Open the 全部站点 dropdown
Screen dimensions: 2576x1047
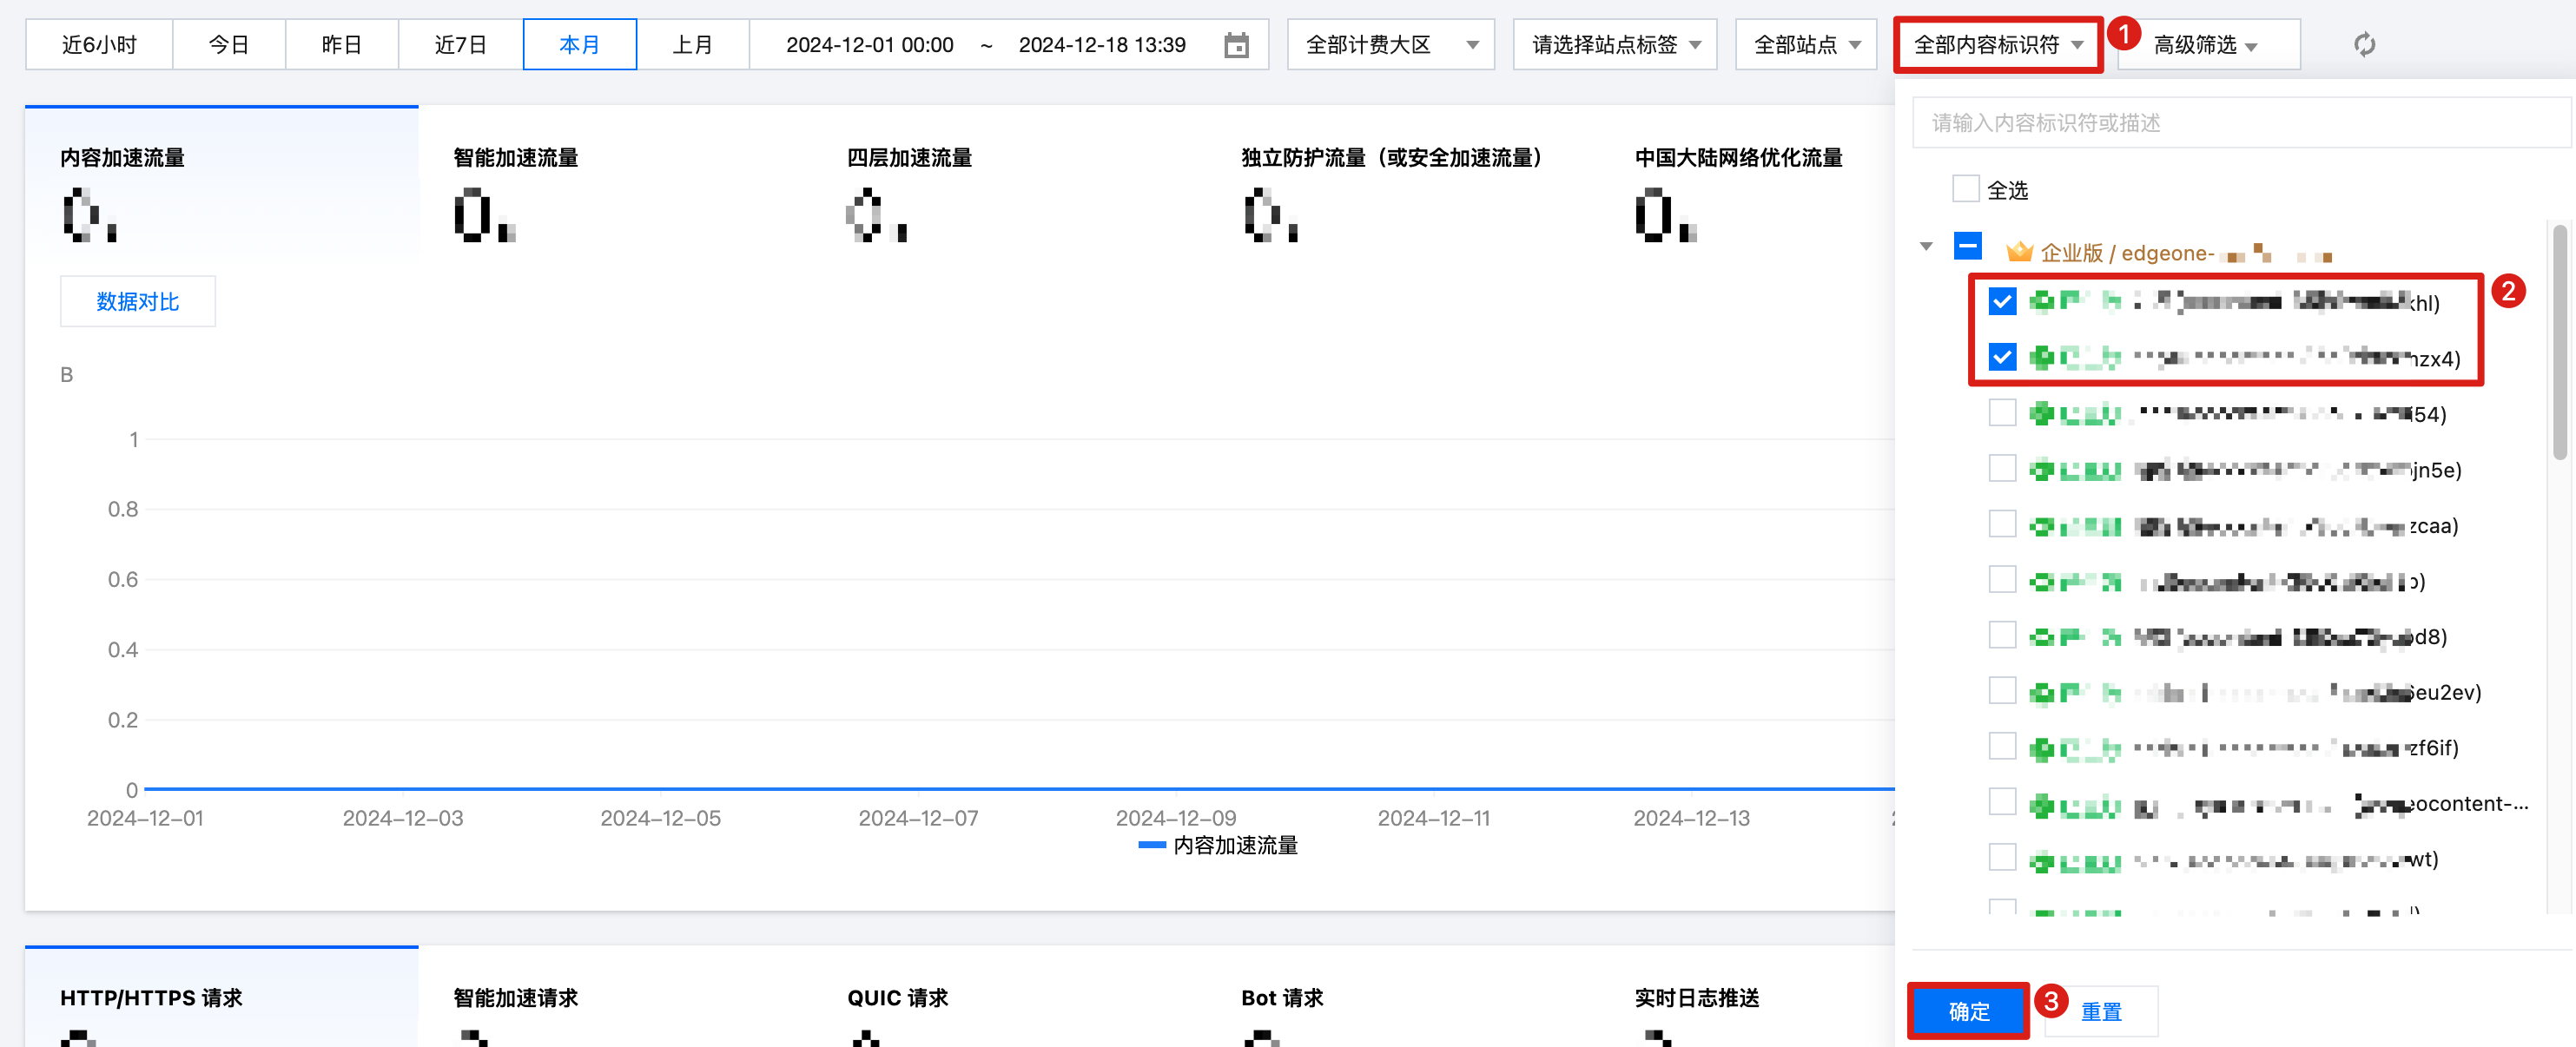1806,45
